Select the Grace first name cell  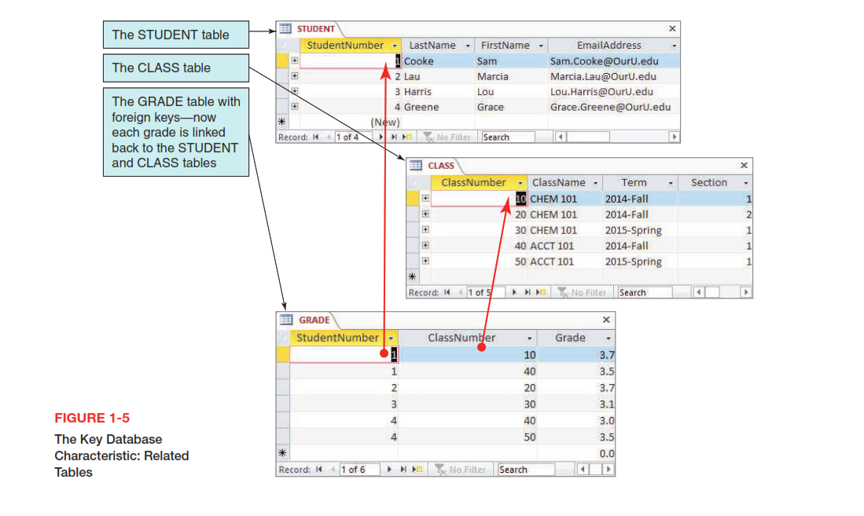tap(511, 107)
